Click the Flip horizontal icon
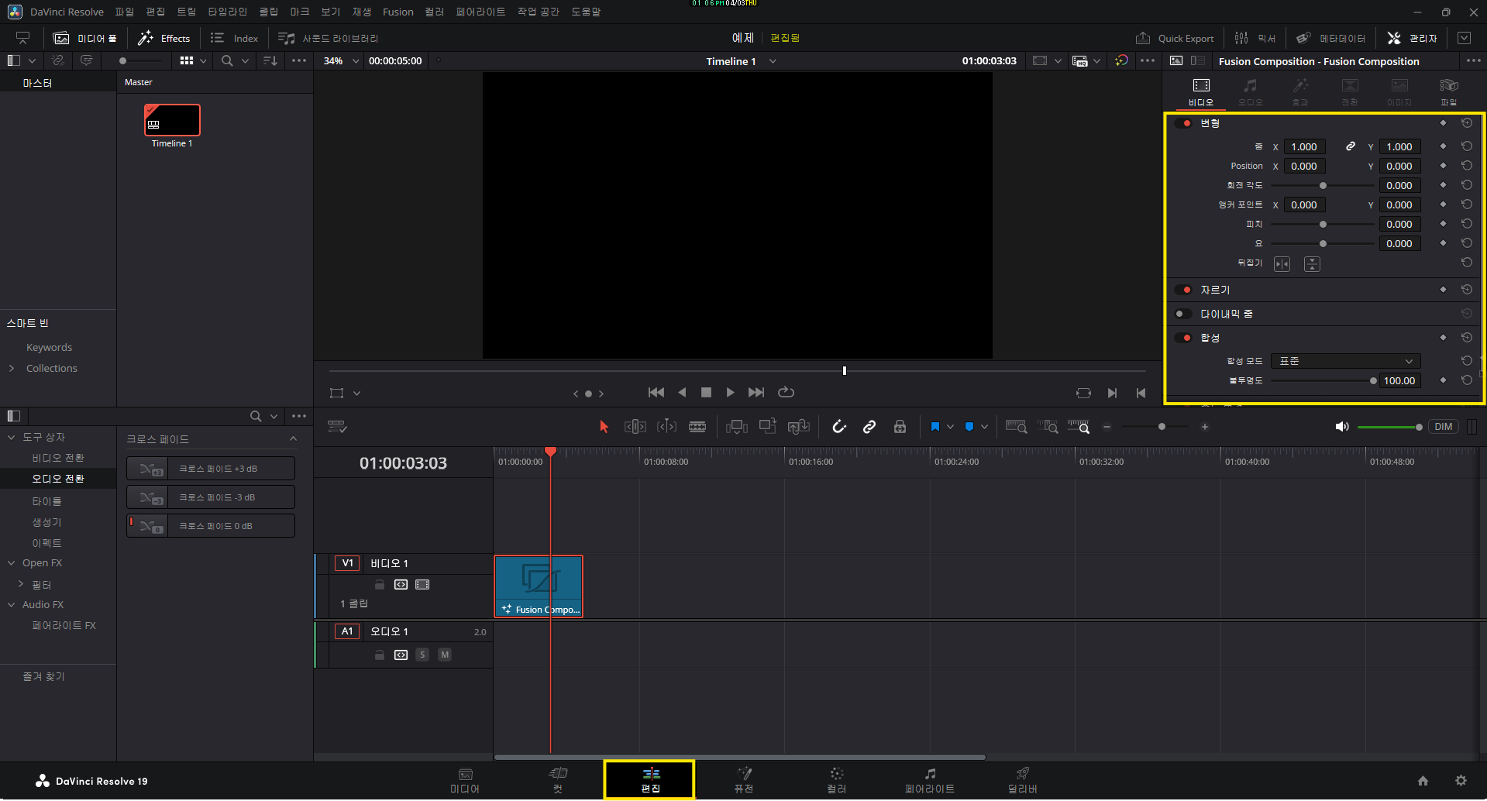This screenshot has width=1487, height=801. pyautogui.click(x=1282, y=264)
